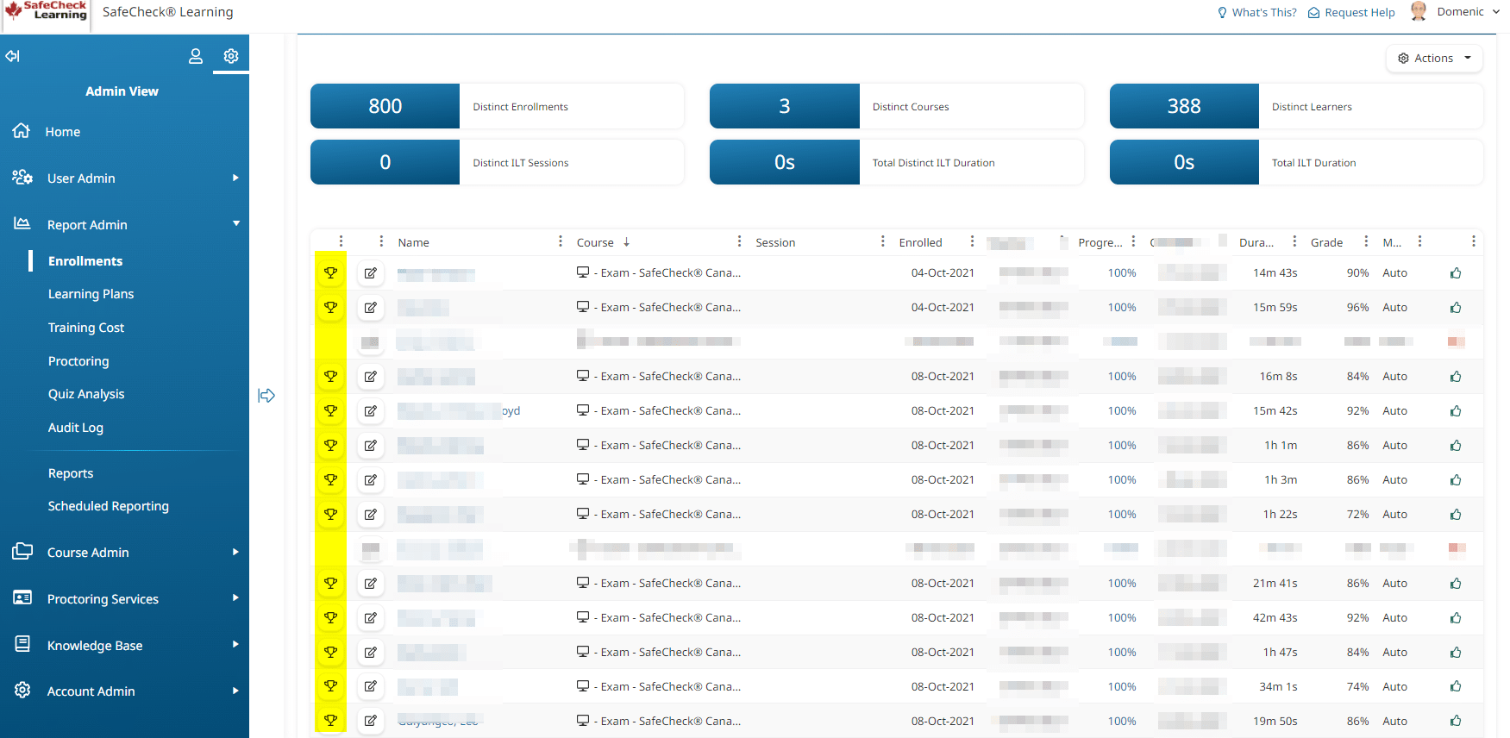Click the edit icon in the 19m 50s row

click(371, 721)
